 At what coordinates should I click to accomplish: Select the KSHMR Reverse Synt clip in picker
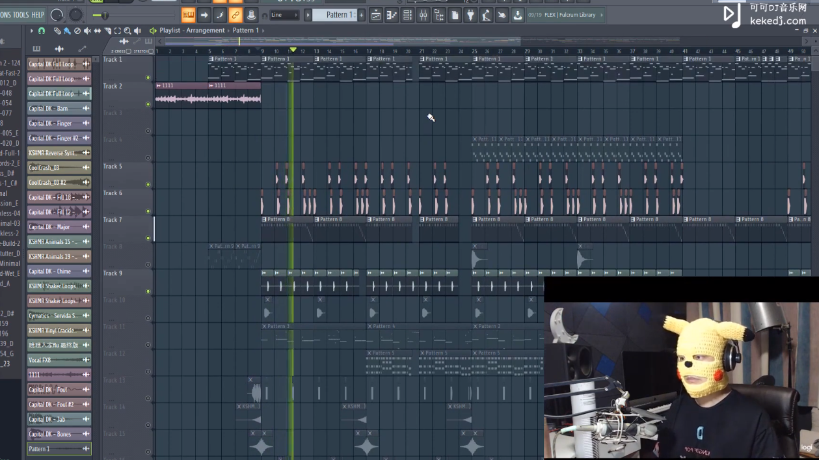[x=52, y=153]
